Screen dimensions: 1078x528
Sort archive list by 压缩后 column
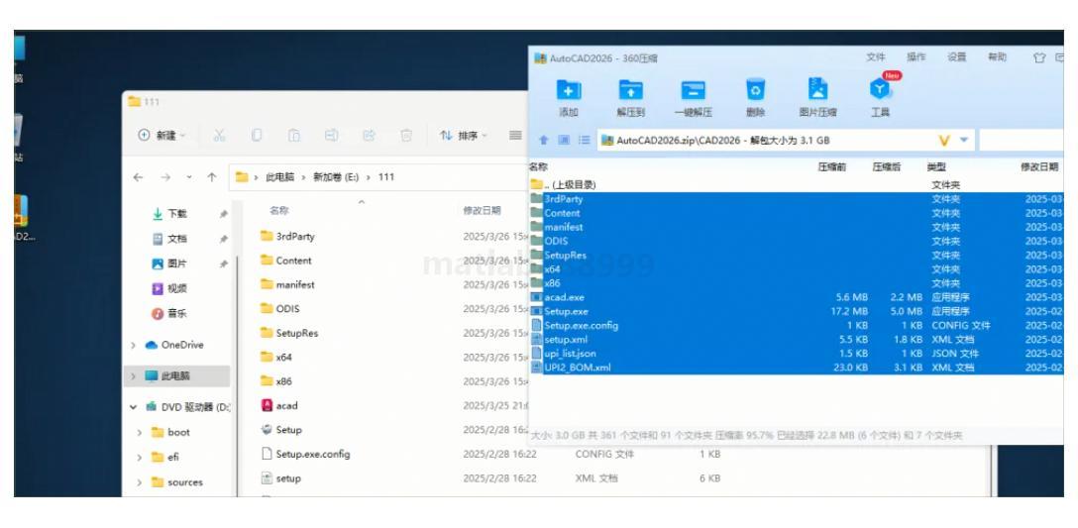(887, 167)
